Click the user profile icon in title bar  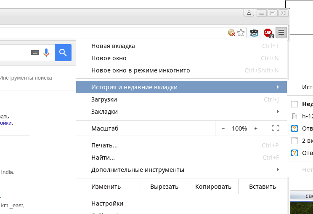point(249,13)
